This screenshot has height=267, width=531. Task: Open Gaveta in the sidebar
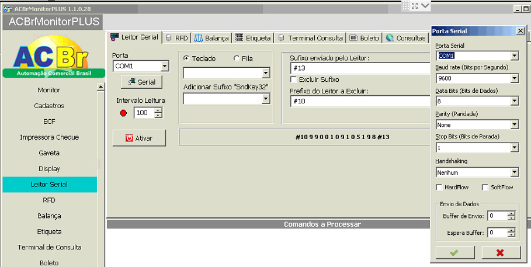49,153
